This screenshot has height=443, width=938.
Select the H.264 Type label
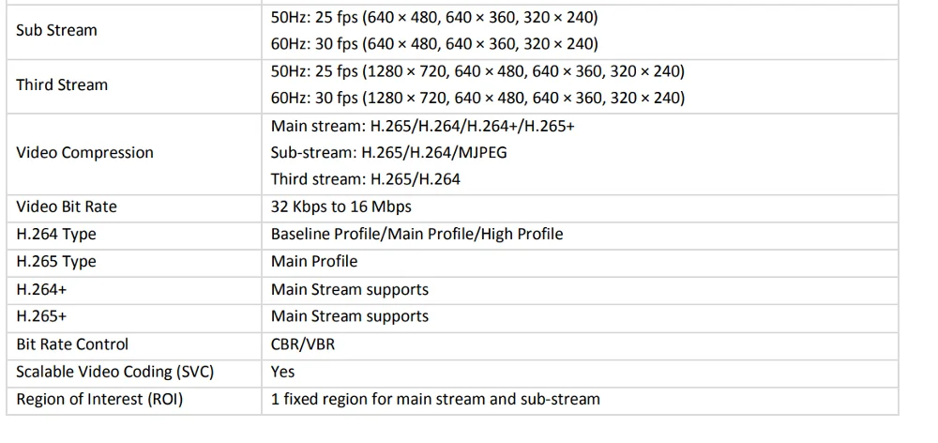coord(56,234)
